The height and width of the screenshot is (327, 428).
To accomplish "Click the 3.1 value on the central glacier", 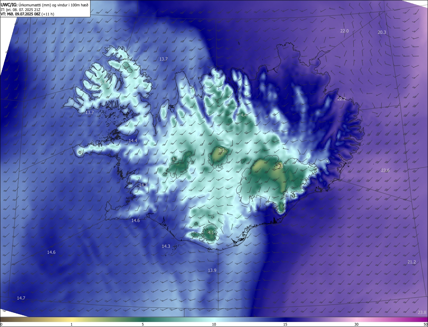I will [x=221, y=150].
